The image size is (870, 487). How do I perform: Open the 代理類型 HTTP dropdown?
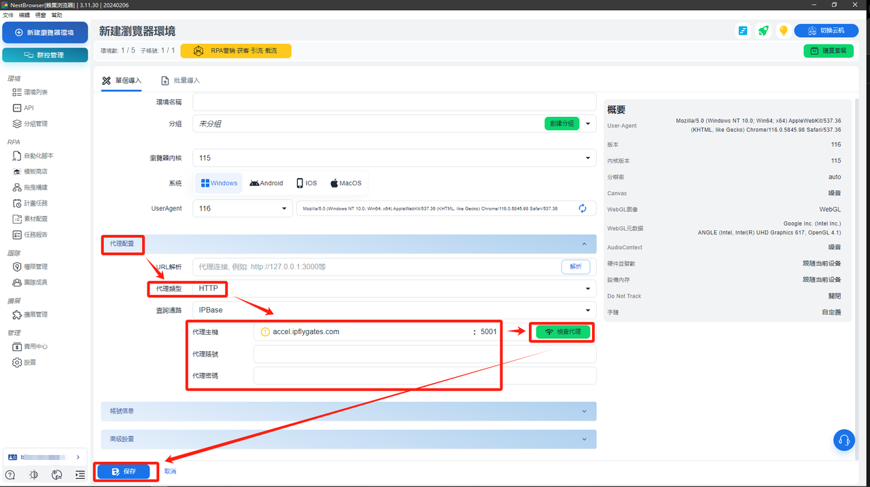(x=393, y=289)
